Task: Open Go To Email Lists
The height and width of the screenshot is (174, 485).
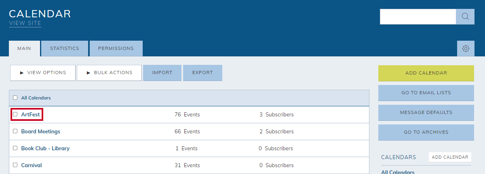Action: click(426, 93)
